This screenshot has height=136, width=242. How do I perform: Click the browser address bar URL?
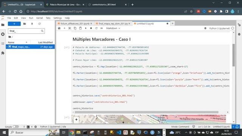(x=56, y=11)
